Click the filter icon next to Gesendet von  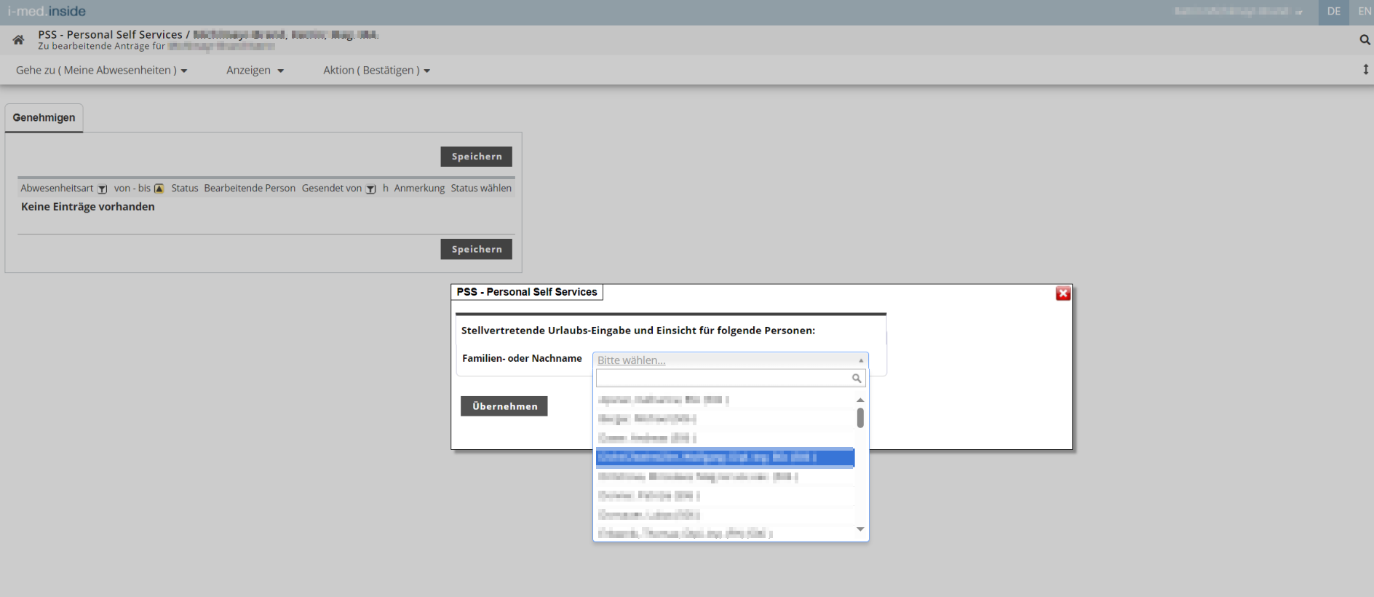[x=370, y=189]
